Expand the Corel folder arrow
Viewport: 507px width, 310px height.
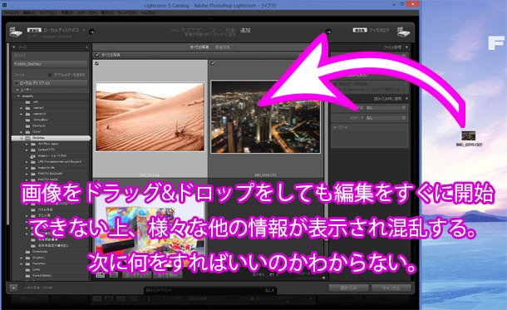[x=22, y=132]
